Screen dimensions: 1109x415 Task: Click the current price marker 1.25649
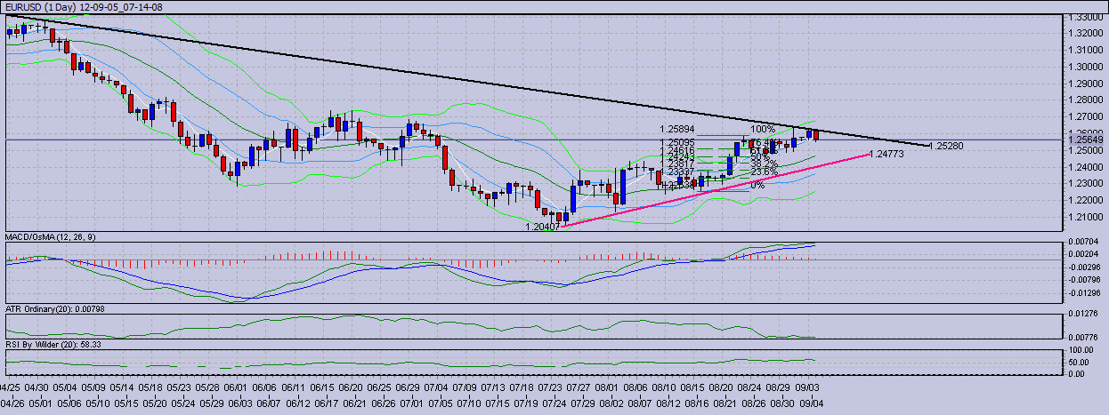tap(1087, 140)
